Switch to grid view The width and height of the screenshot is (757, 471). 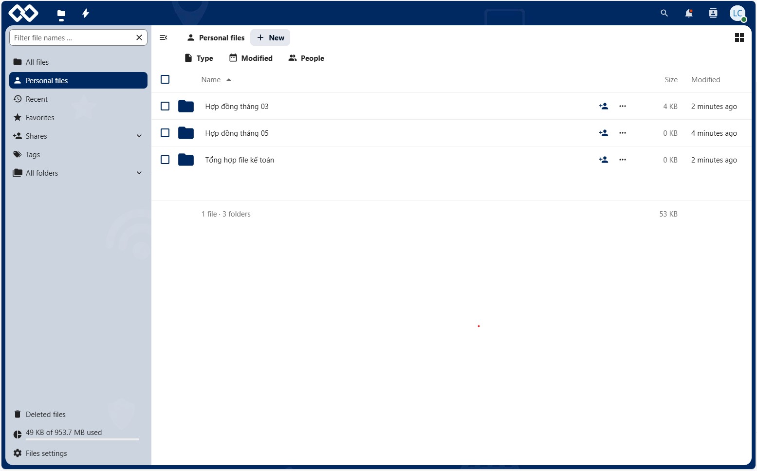pyautogui.click(x=739, y=37)
